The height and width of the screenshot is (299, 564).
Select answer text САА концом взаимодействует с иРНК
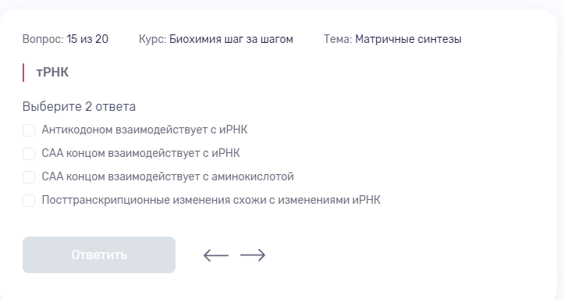[x=140, y=153]
